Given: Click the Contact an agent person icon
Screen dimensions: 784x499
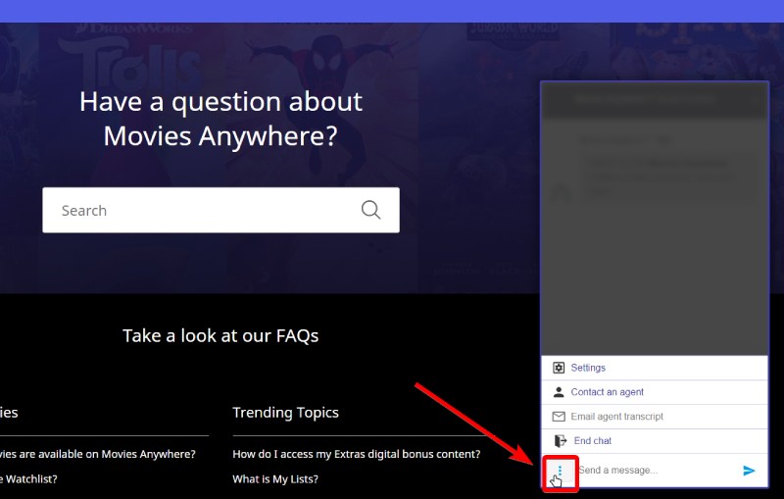Looking at the screenshot, I should 559,392.
